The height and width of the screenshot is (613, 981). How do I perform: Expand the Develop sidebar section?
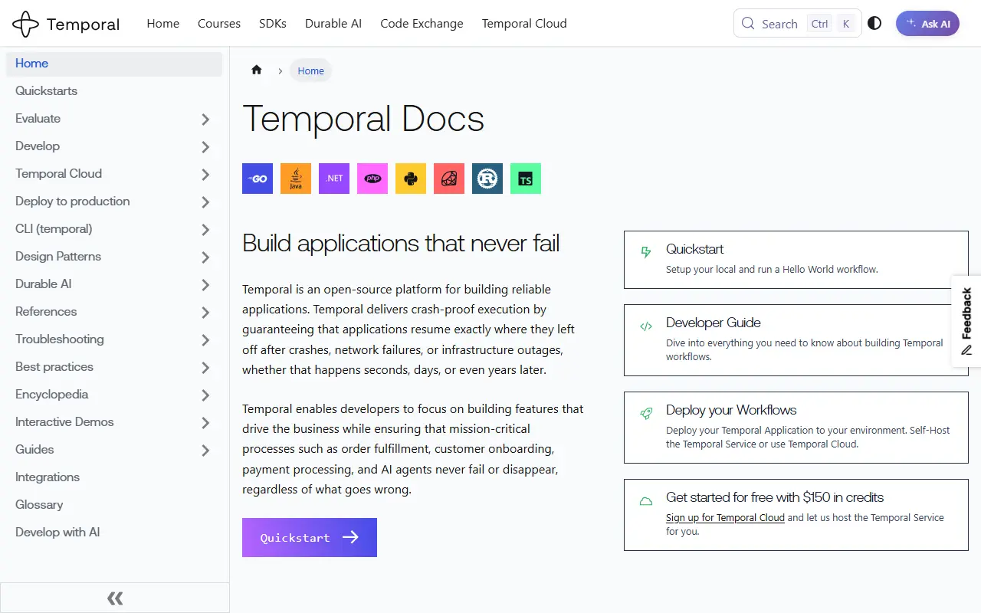[x=205, y=146]
